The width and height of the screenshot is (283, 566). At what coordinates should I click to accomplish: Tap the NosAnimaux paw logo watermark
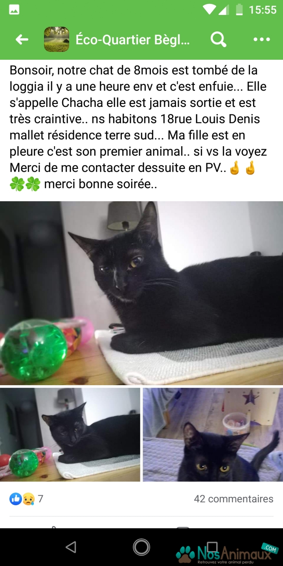(186, 553)
